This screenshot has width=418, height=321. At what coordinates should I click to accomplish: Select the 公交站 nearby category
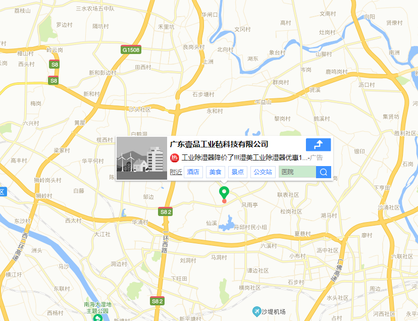(263, 172)
